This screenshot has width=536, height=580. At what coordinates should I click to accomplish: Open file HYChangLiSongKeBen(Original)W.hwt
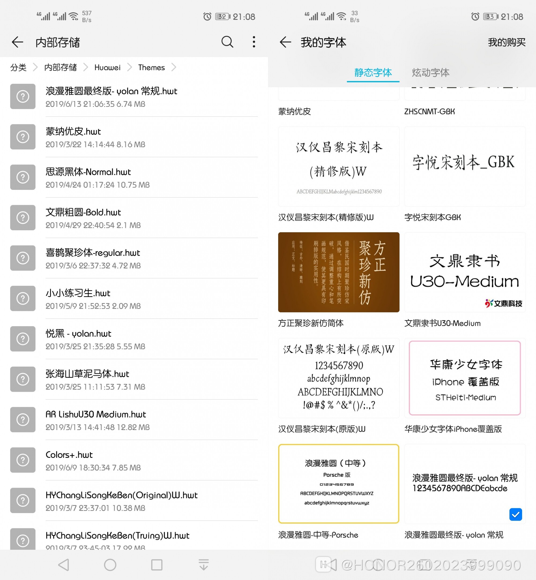(x=134, y=500)
